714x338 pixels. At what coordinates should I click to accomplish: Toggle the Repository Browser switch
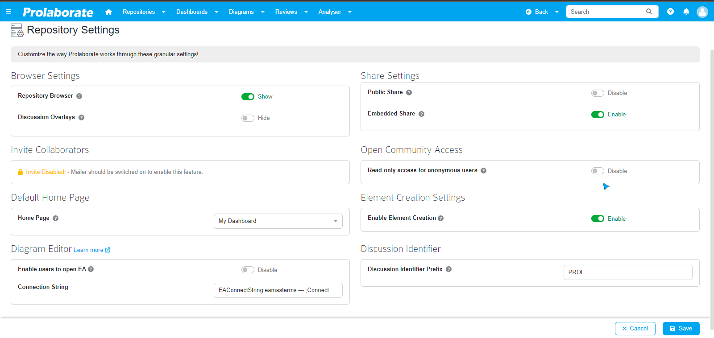(x=248, y=97)
